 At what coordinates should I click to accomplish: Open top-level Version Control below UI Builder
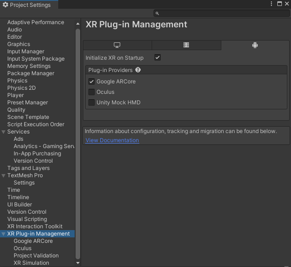(27, 212)
